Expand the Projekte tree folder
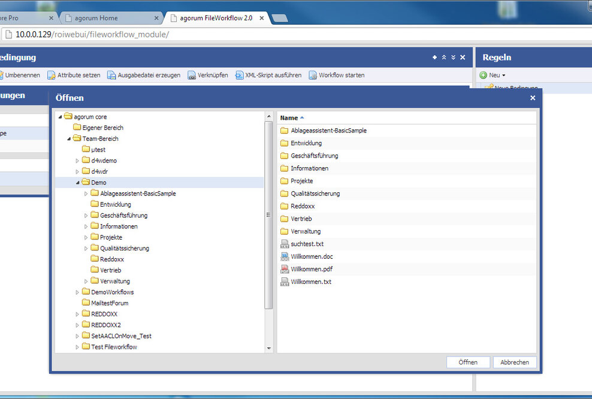Screen dimensions: 592x399 86,237
